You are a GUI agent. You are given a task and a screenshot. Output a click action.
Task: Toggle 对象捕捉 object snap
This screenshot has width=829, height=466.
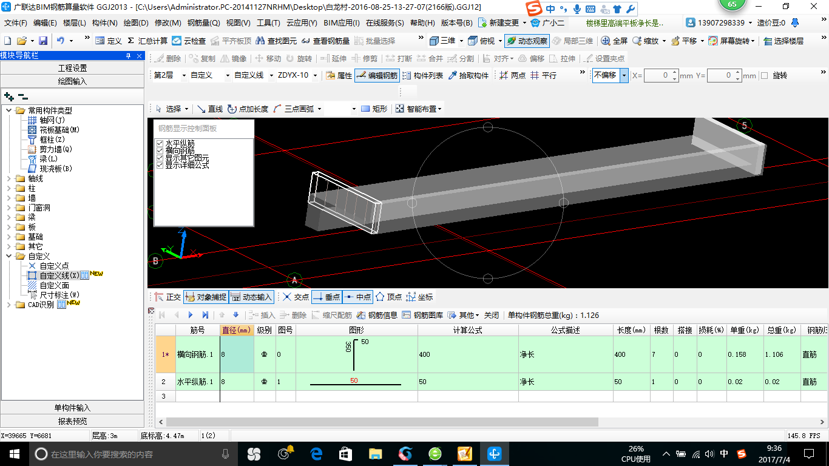pyautogui.click(x=206, y=297)
